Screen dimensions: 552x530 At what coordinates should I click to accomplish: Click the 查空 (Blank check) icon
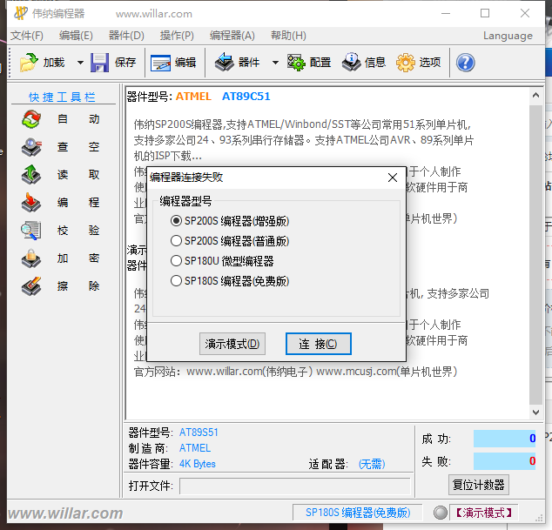(x=31, y=147)
